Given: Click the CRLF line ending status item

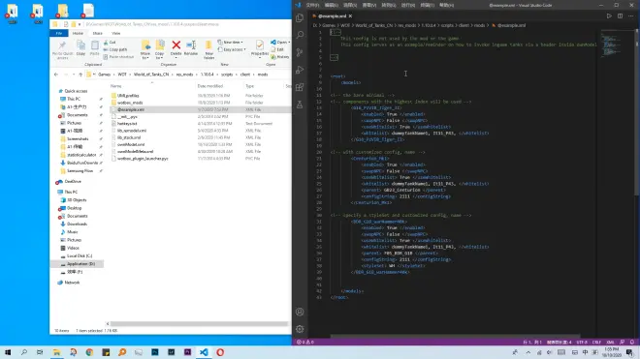Looking at the screenshot, I should (596, 343).
